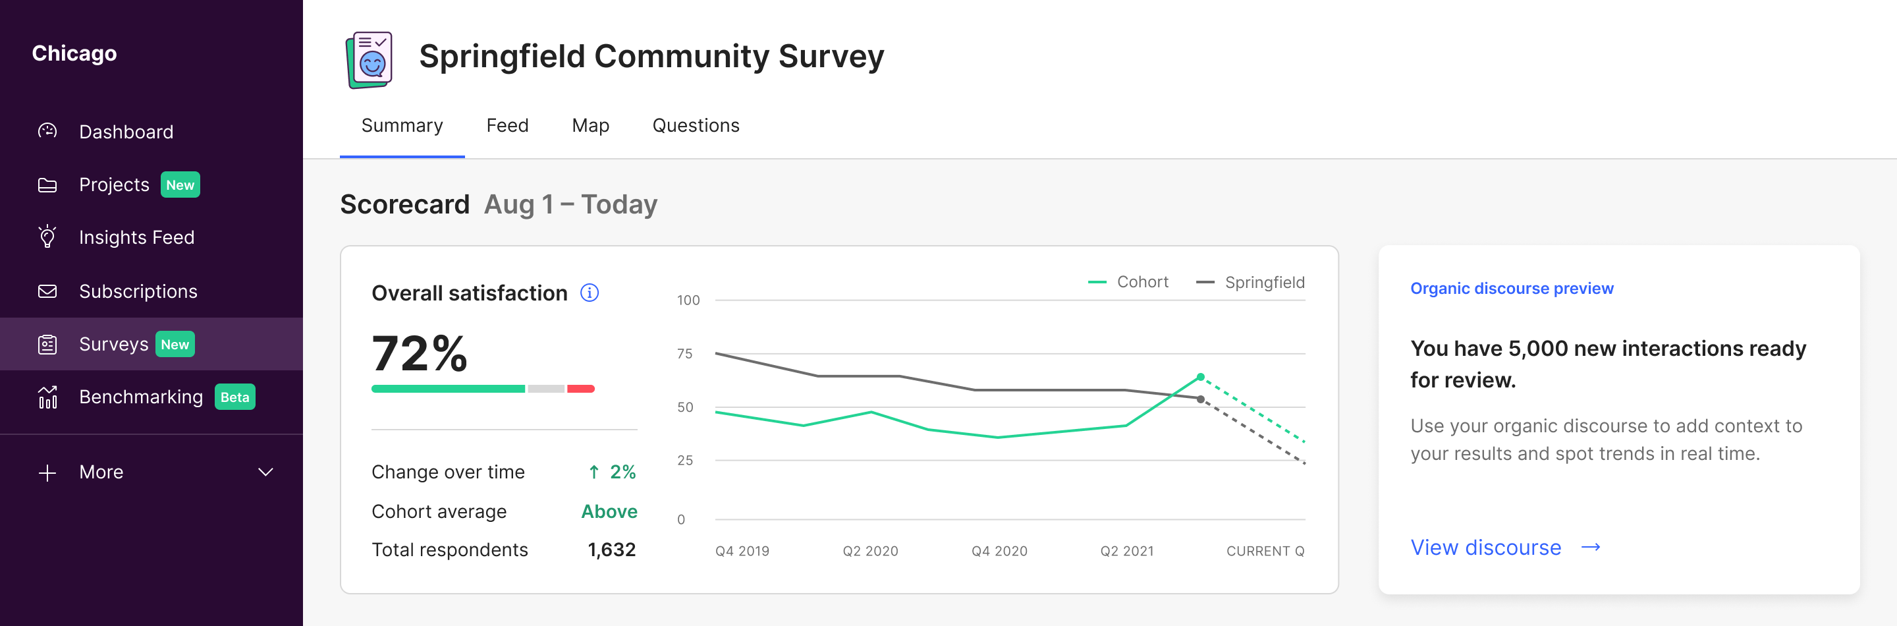This screenshot has height=626, width=1897.
Task: Click the satisfaction progress bar
Action: click(483, 388)
